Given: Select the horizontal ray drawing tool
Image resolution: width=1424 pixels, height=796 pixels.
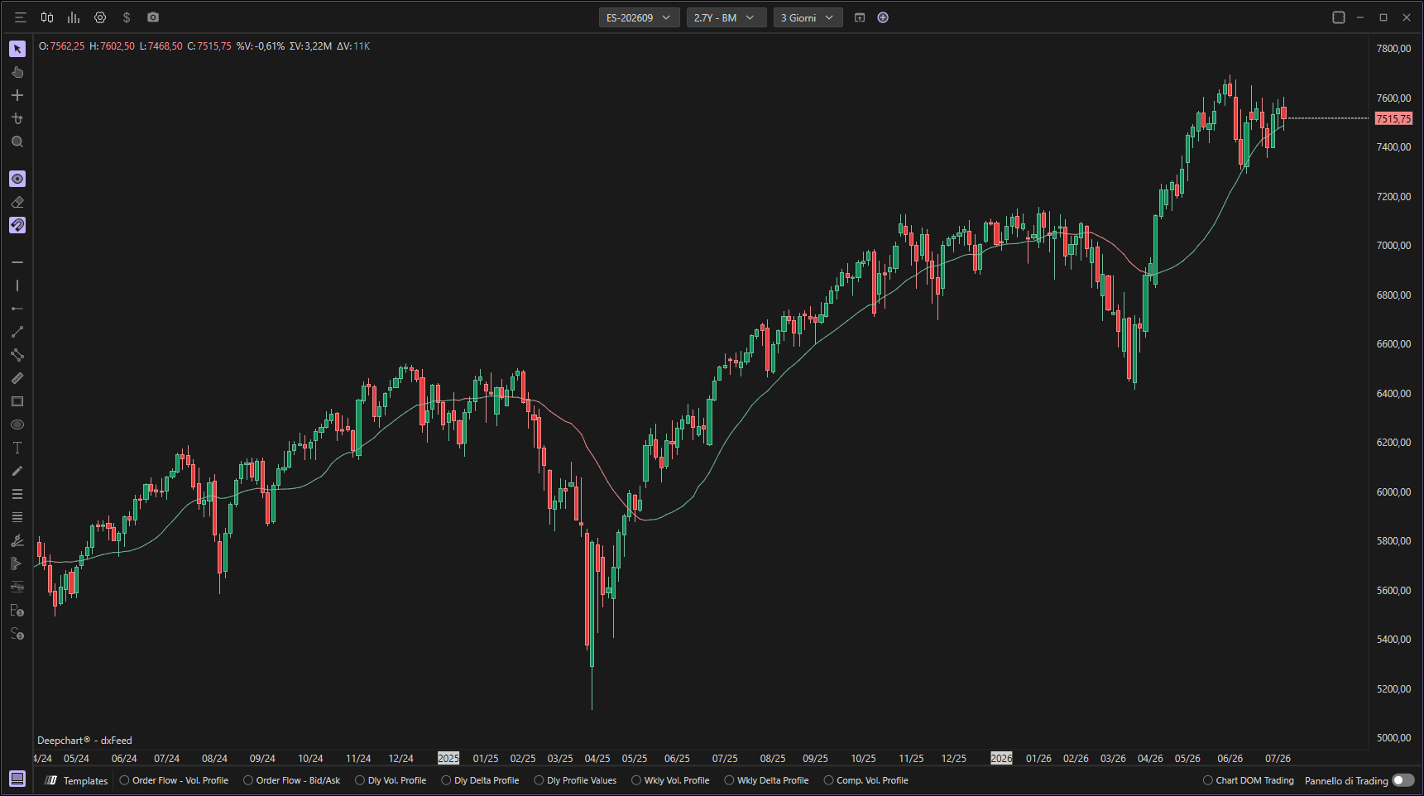Looking at the screenshot, I should (x=17, y=309).
